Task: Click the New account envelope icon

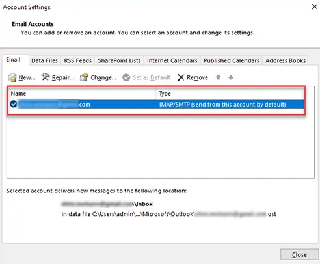Action: click(12, 77)
